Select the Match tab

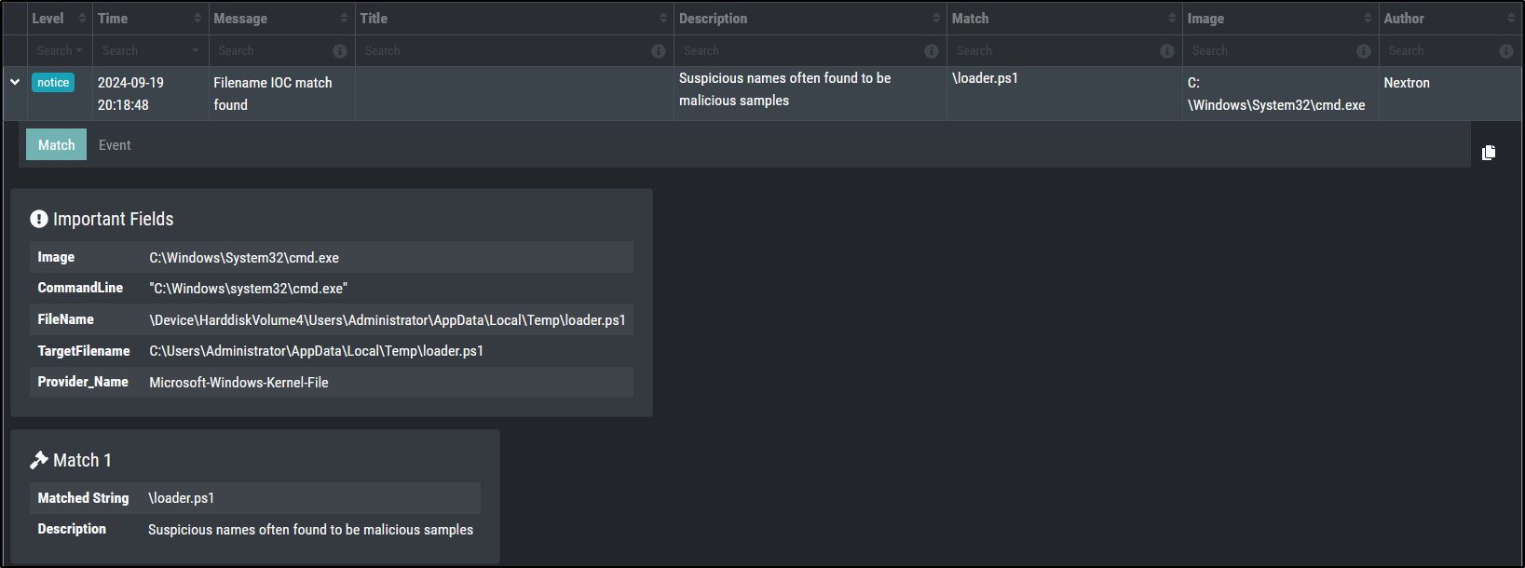click(56, 145)
